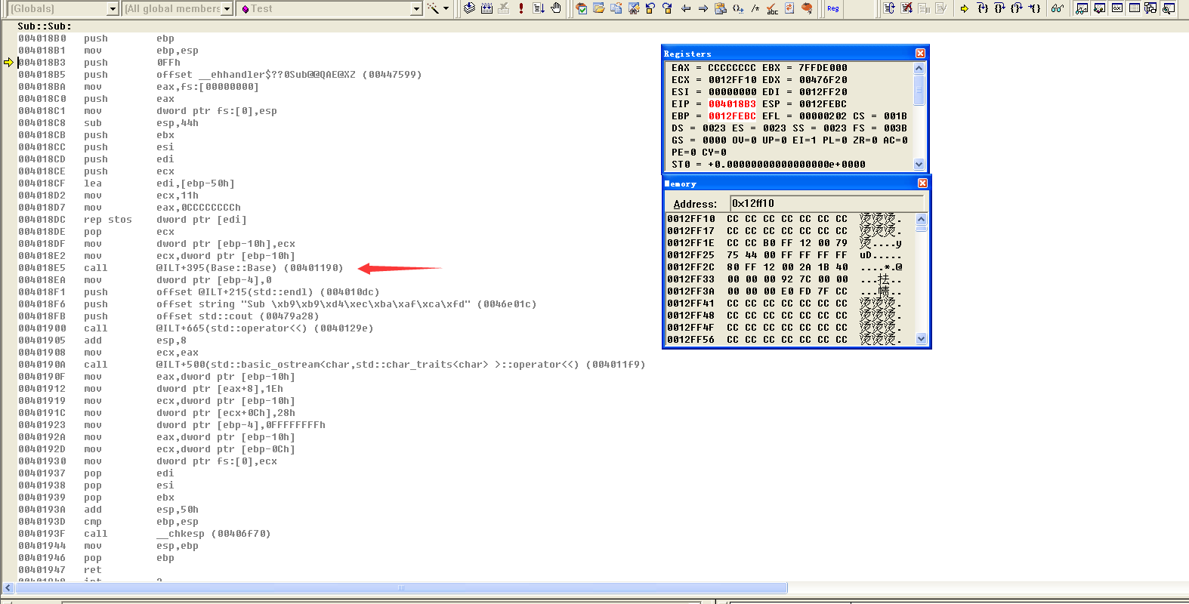The image size is (1189, 604).
Task: Click the disassembly horizontal scrollbar left arrow
Action: click(8, 587)
